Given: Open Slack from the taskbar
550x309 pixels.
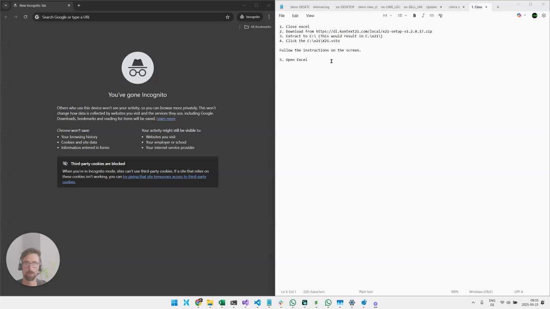Looking at the screenshot, I should pyautogui.click(x=281, y=303).
